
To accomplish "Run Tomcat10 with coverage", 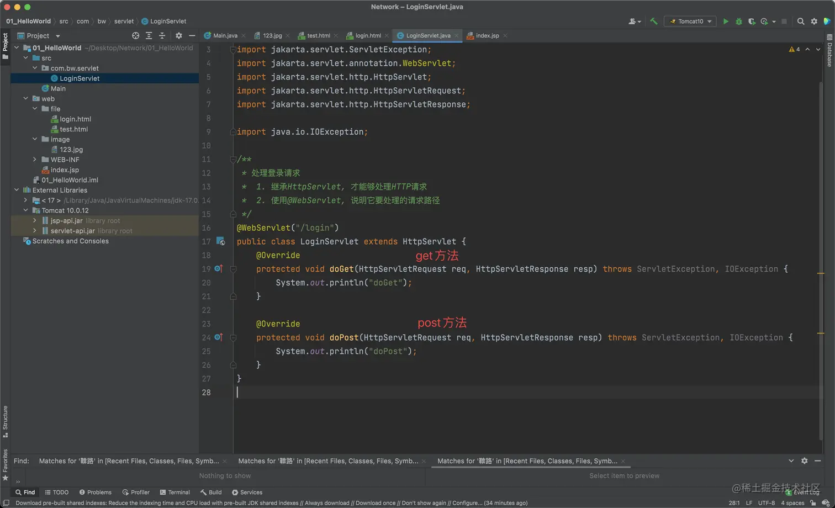I will [x=752, y=22].
